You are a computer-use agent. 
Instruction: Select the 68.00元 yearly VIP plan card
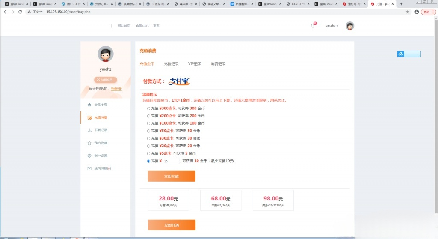coord(221,200)
